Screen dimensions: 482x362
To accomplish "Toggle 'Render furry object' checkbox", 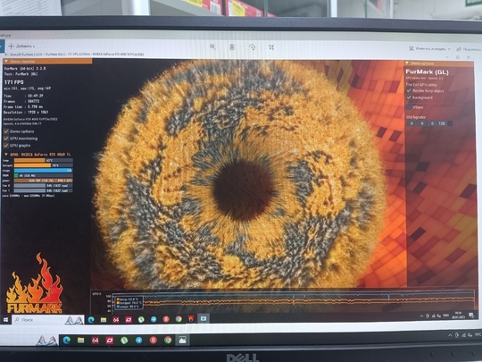I will [x=409, y=91].
